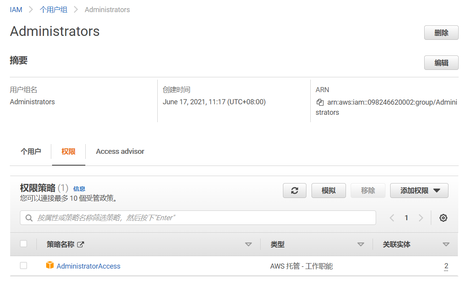Go to 个用户组 breadcrumb link
470x294 pixels.
point(54,10)
